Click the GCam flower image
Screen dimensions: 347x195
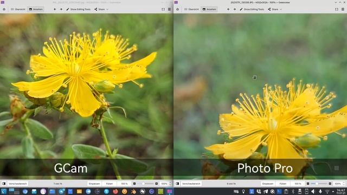[x=87, y=96]
